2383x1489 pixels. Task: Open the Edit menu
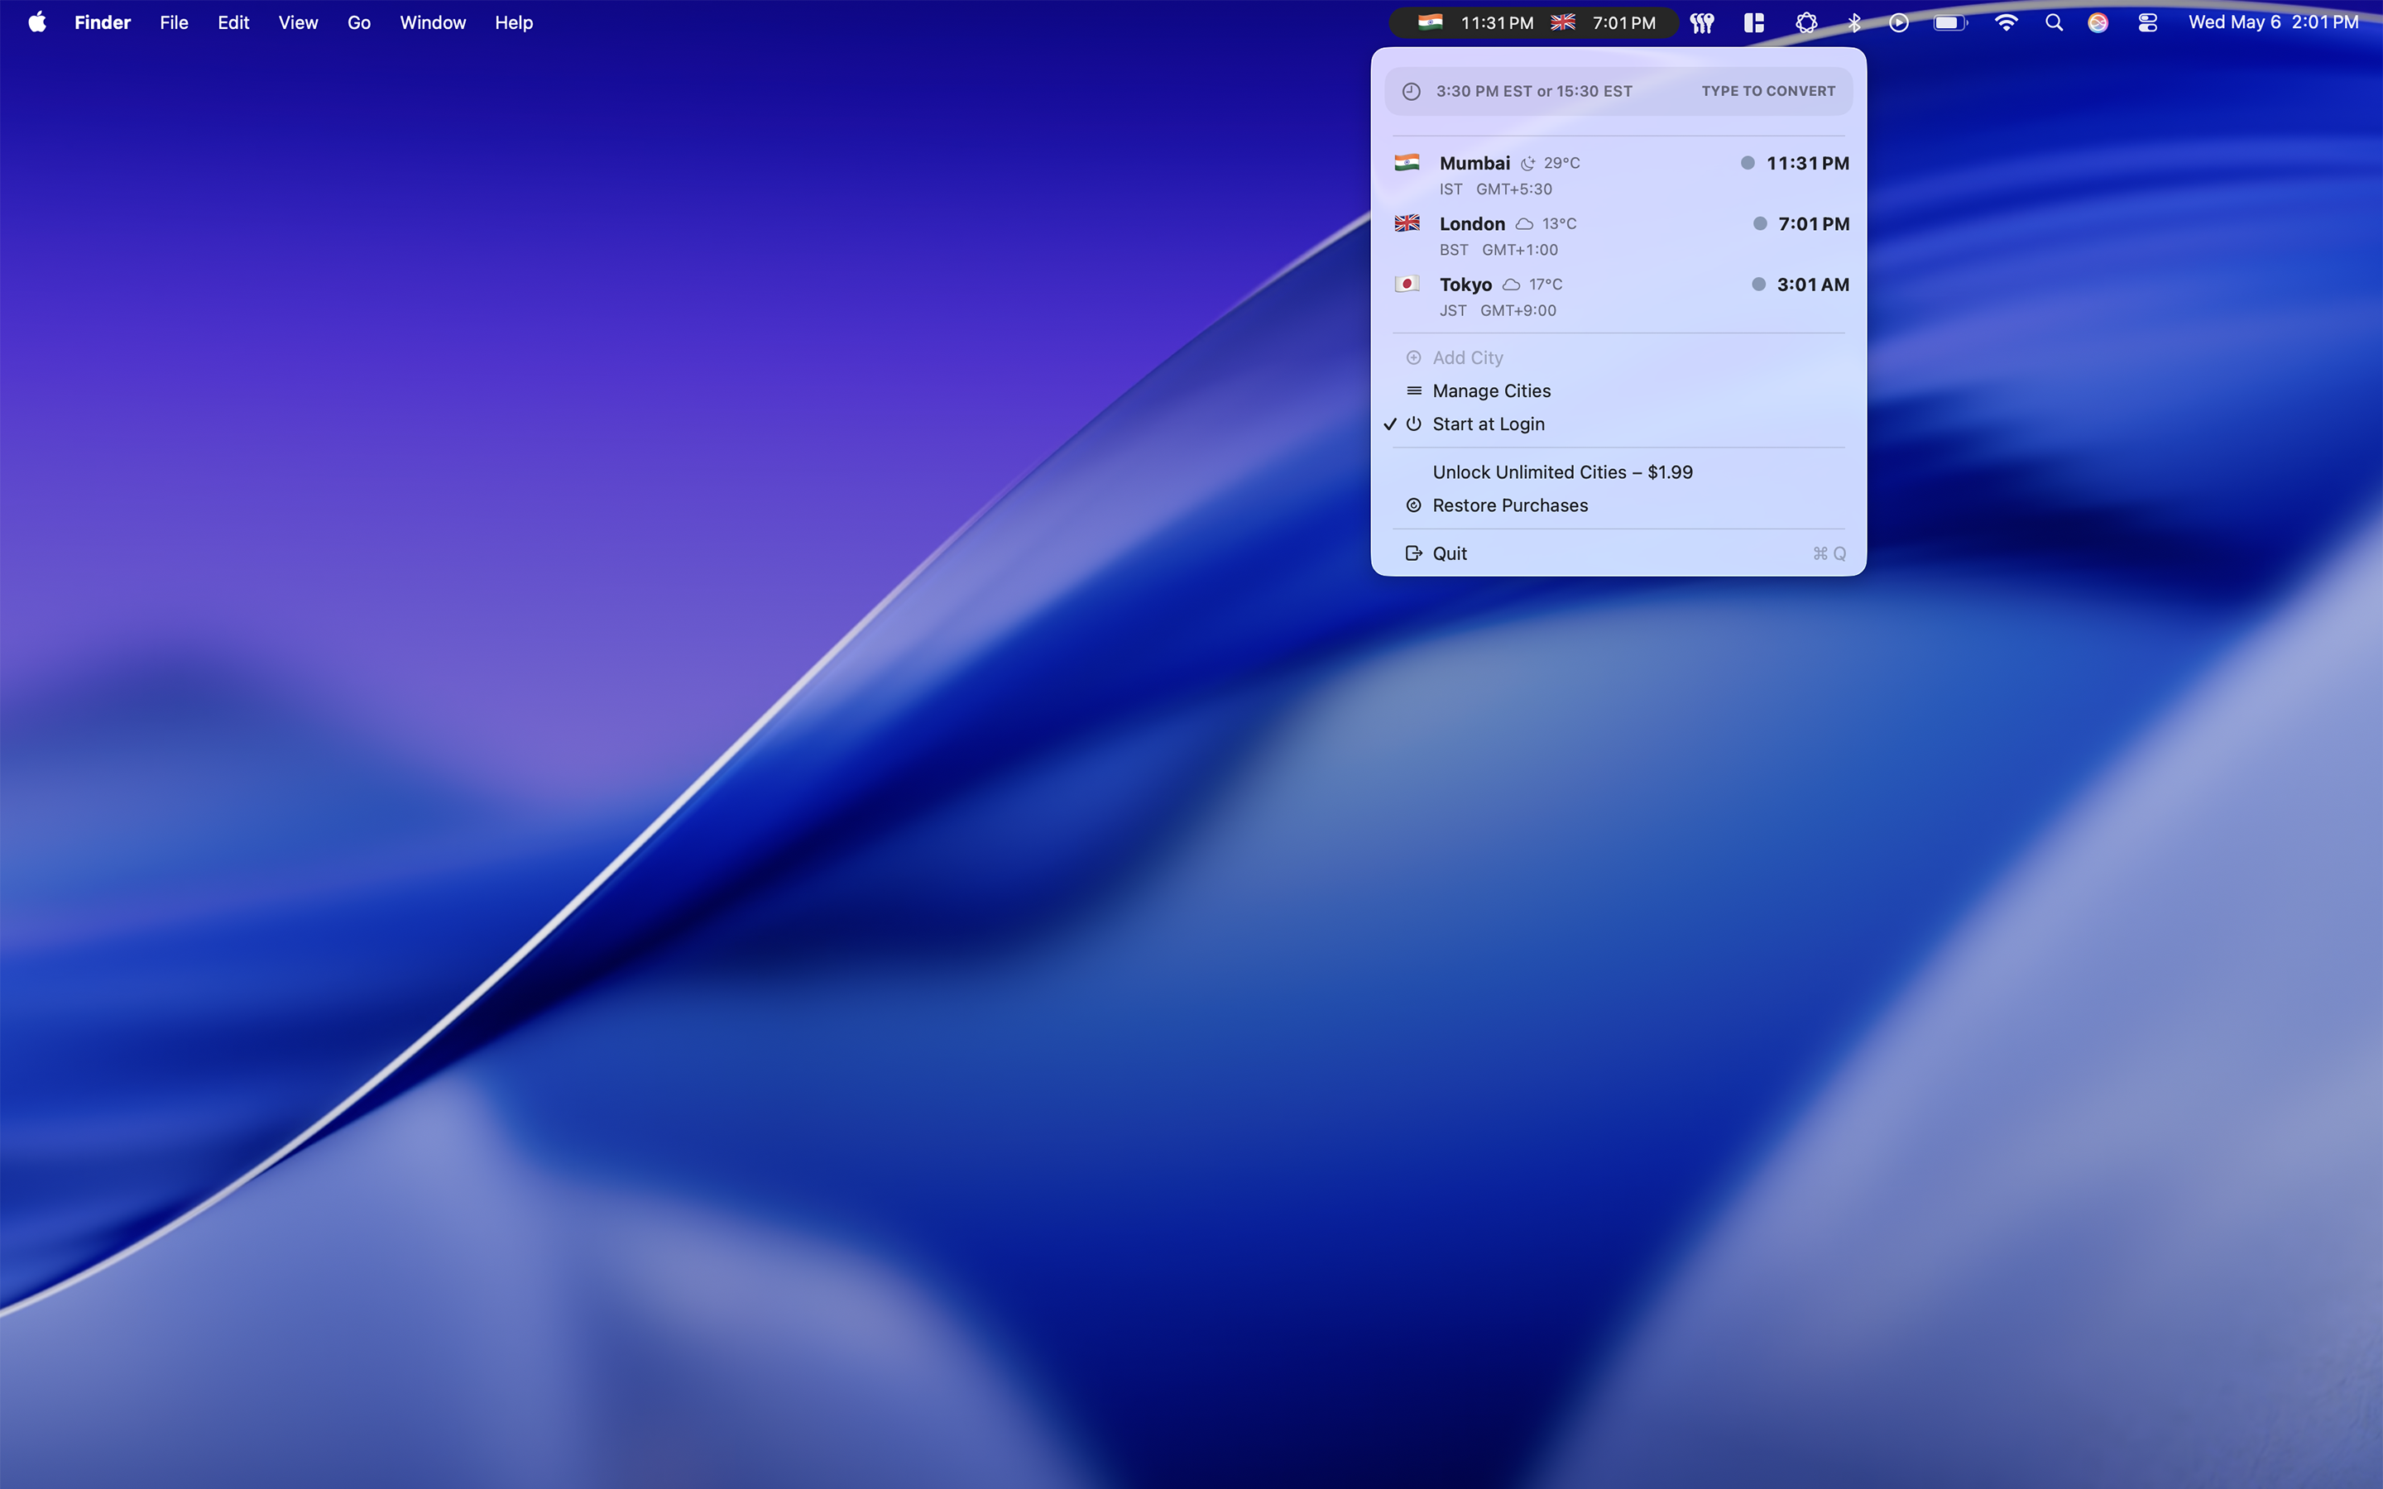pyautogui.click(x=233, y=22)
